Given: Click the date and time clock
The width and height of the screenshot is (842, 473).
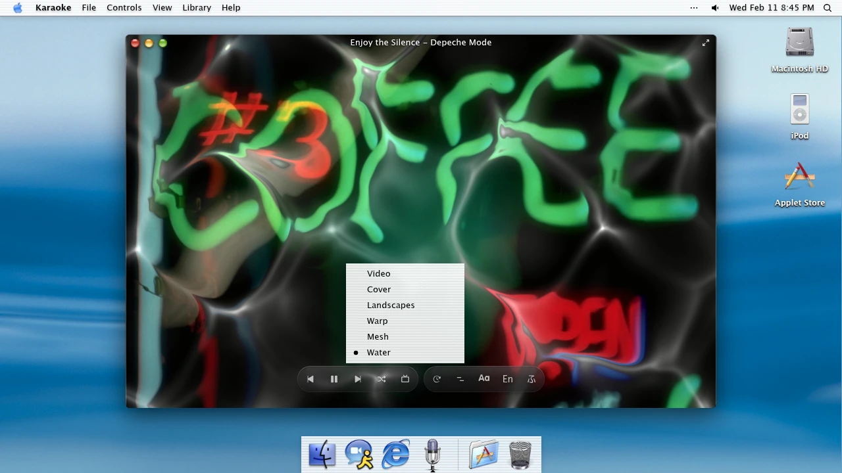Looking at the screenshot, I should coord(772,8).
